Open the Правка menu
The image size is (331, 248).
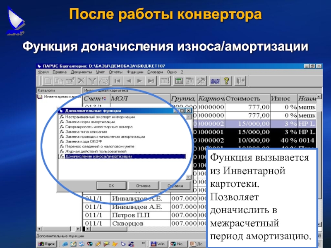[60, 72]
